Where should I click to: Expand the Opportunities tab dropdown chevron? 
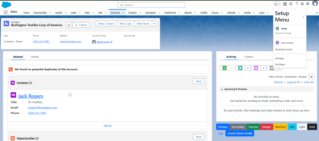50,12
